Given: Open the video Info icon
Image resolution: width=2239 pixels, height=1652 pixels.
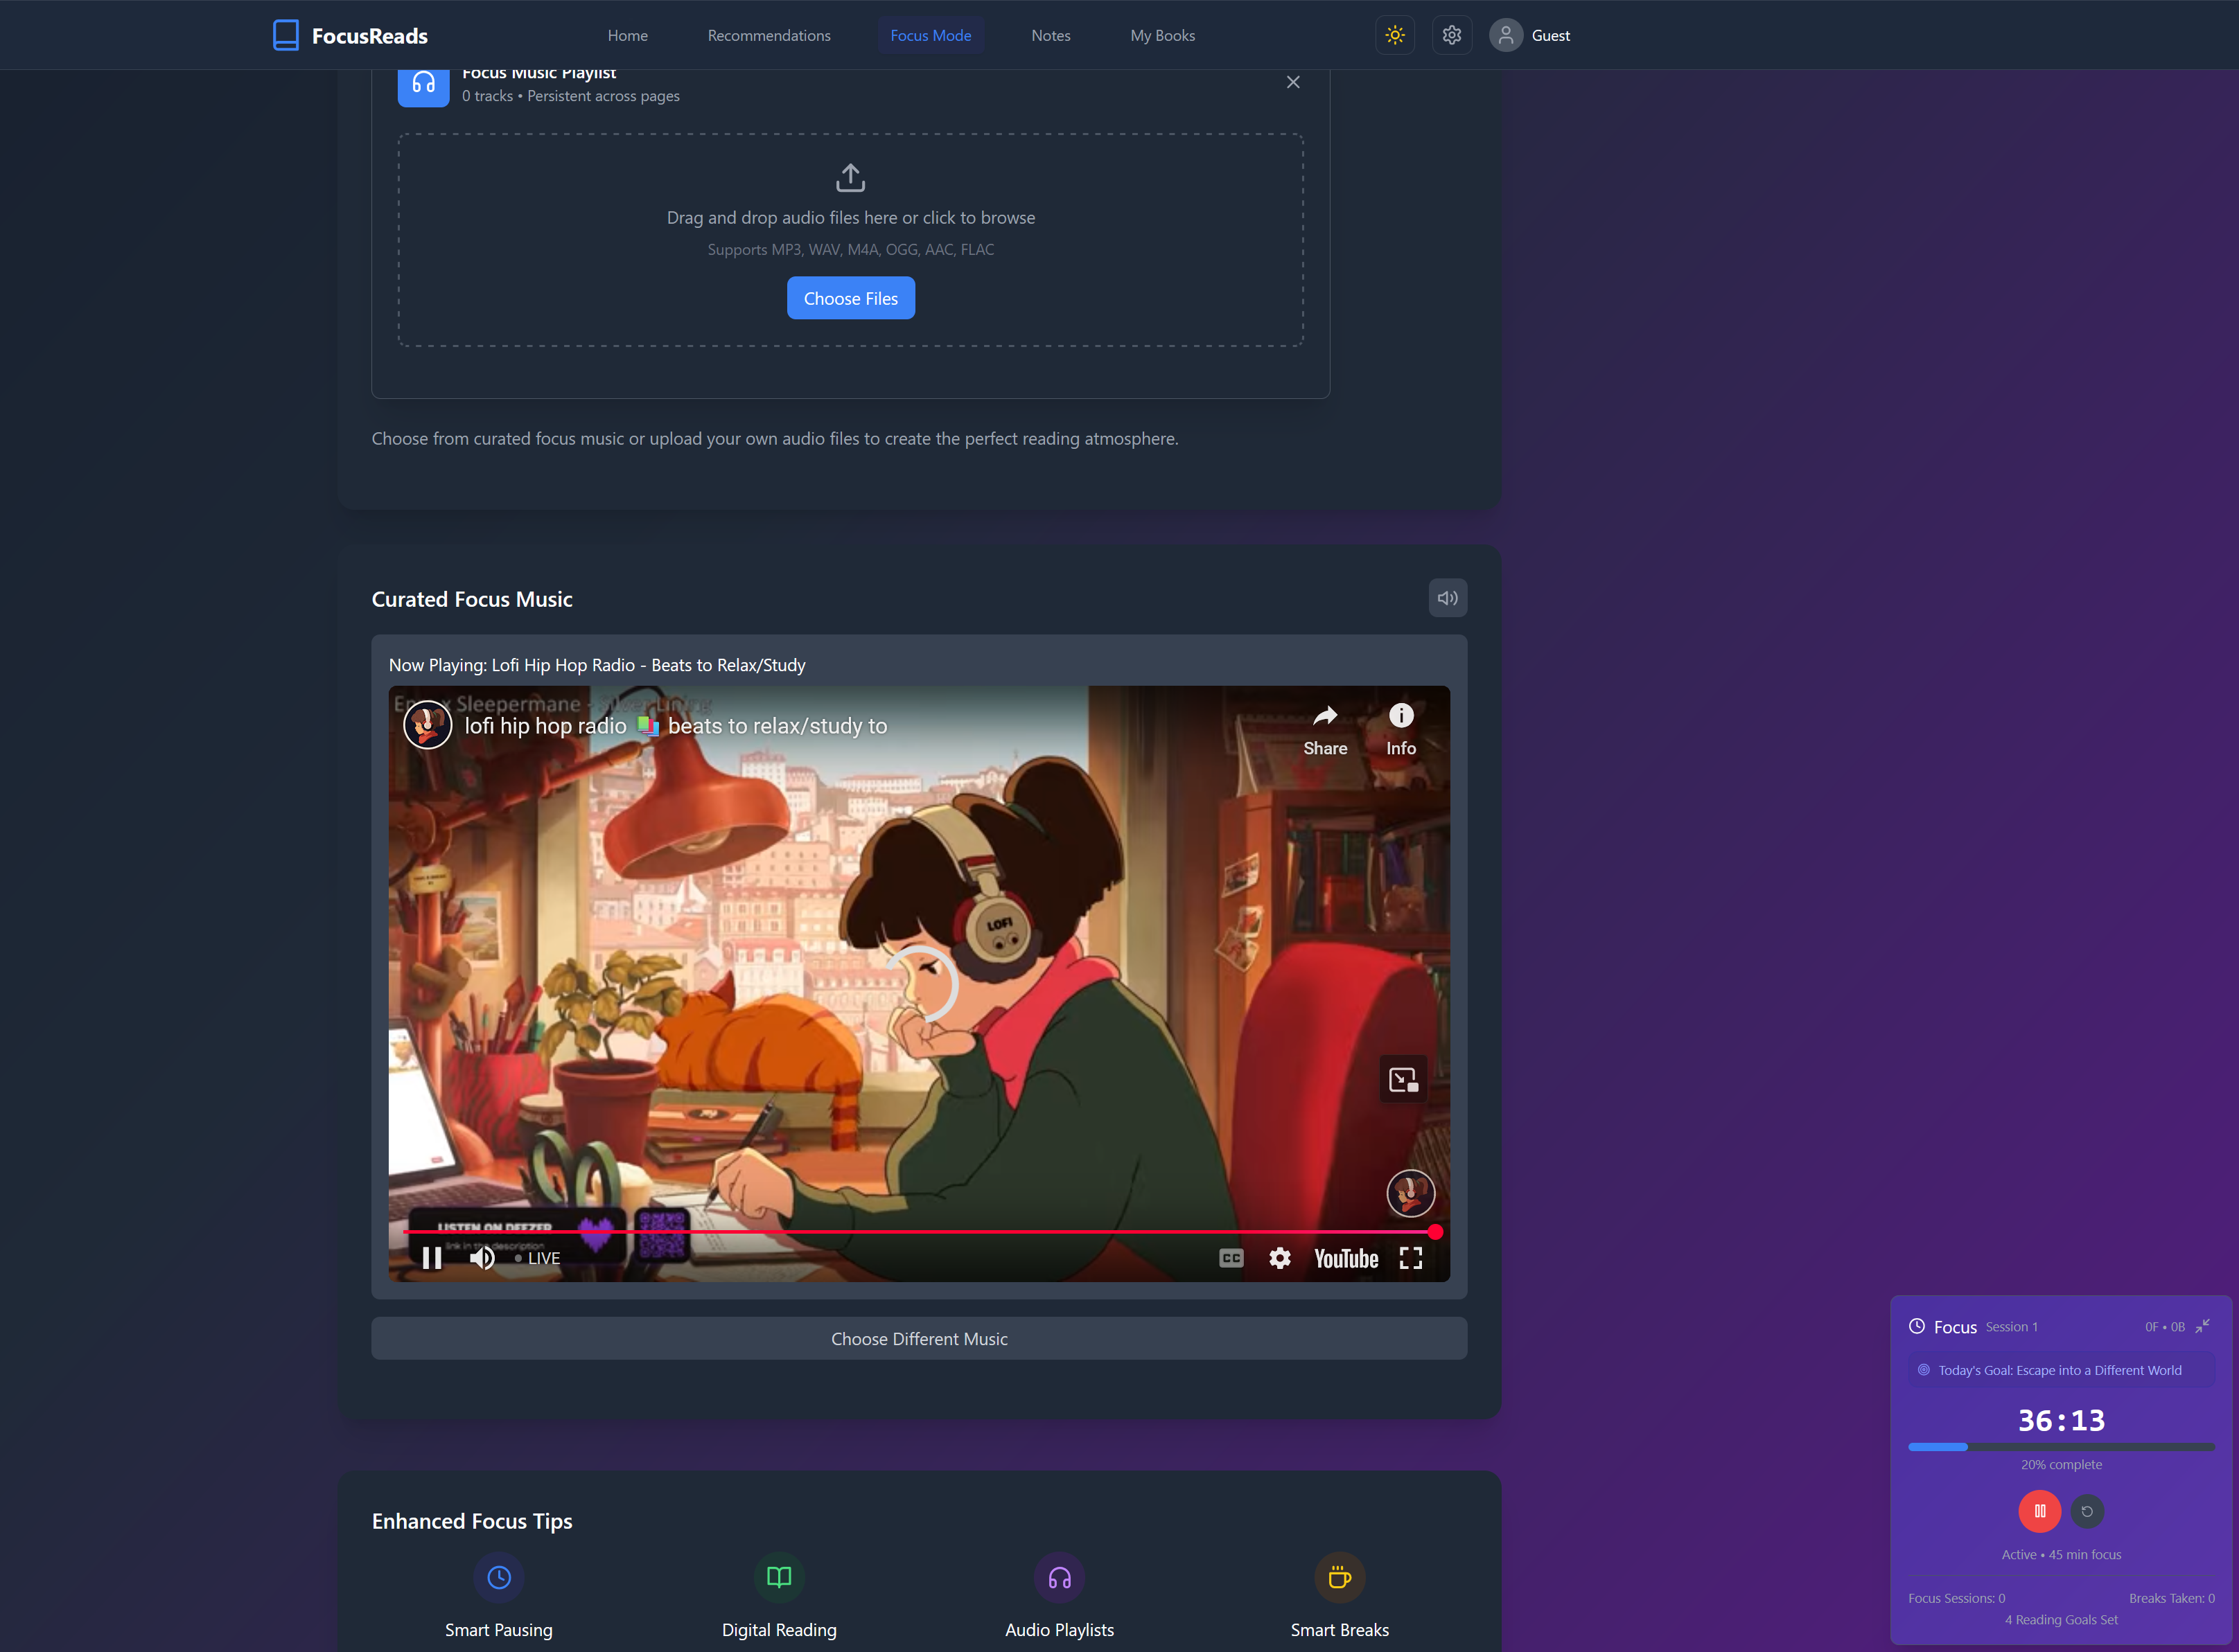Looking at the screenshot, I should [1401, 716].
